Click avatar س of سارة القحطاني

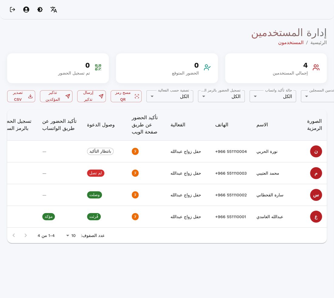click(316, 195)
